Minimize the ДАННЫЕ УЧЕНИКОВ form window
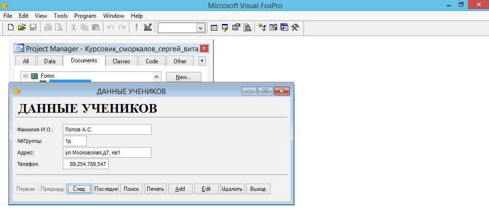The height and width of the screenshot is (210, 489). (249, 91)
